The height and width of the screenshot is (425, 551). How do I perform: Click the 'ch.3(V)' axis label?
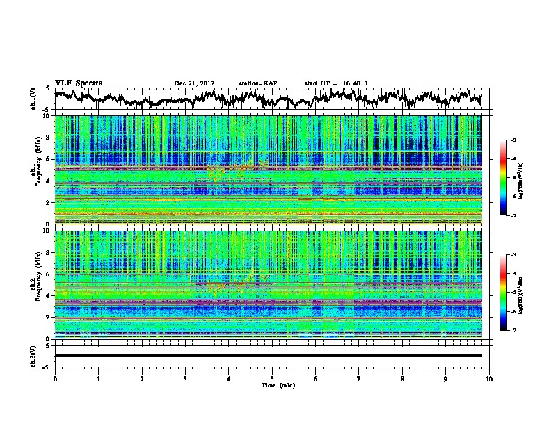click(x=33, y=356)
